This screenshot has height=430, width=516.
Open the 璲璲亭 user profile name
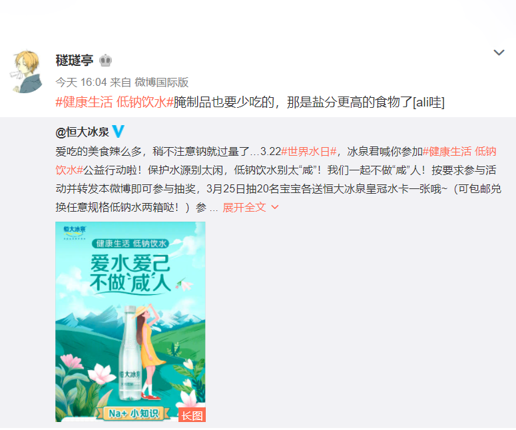75,61
